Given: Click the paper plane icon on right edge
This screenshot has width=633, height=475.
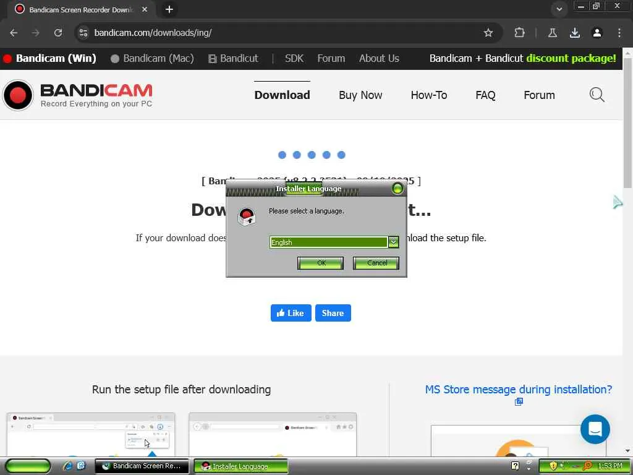Looking at the screenshot, I should click(618, 202).
